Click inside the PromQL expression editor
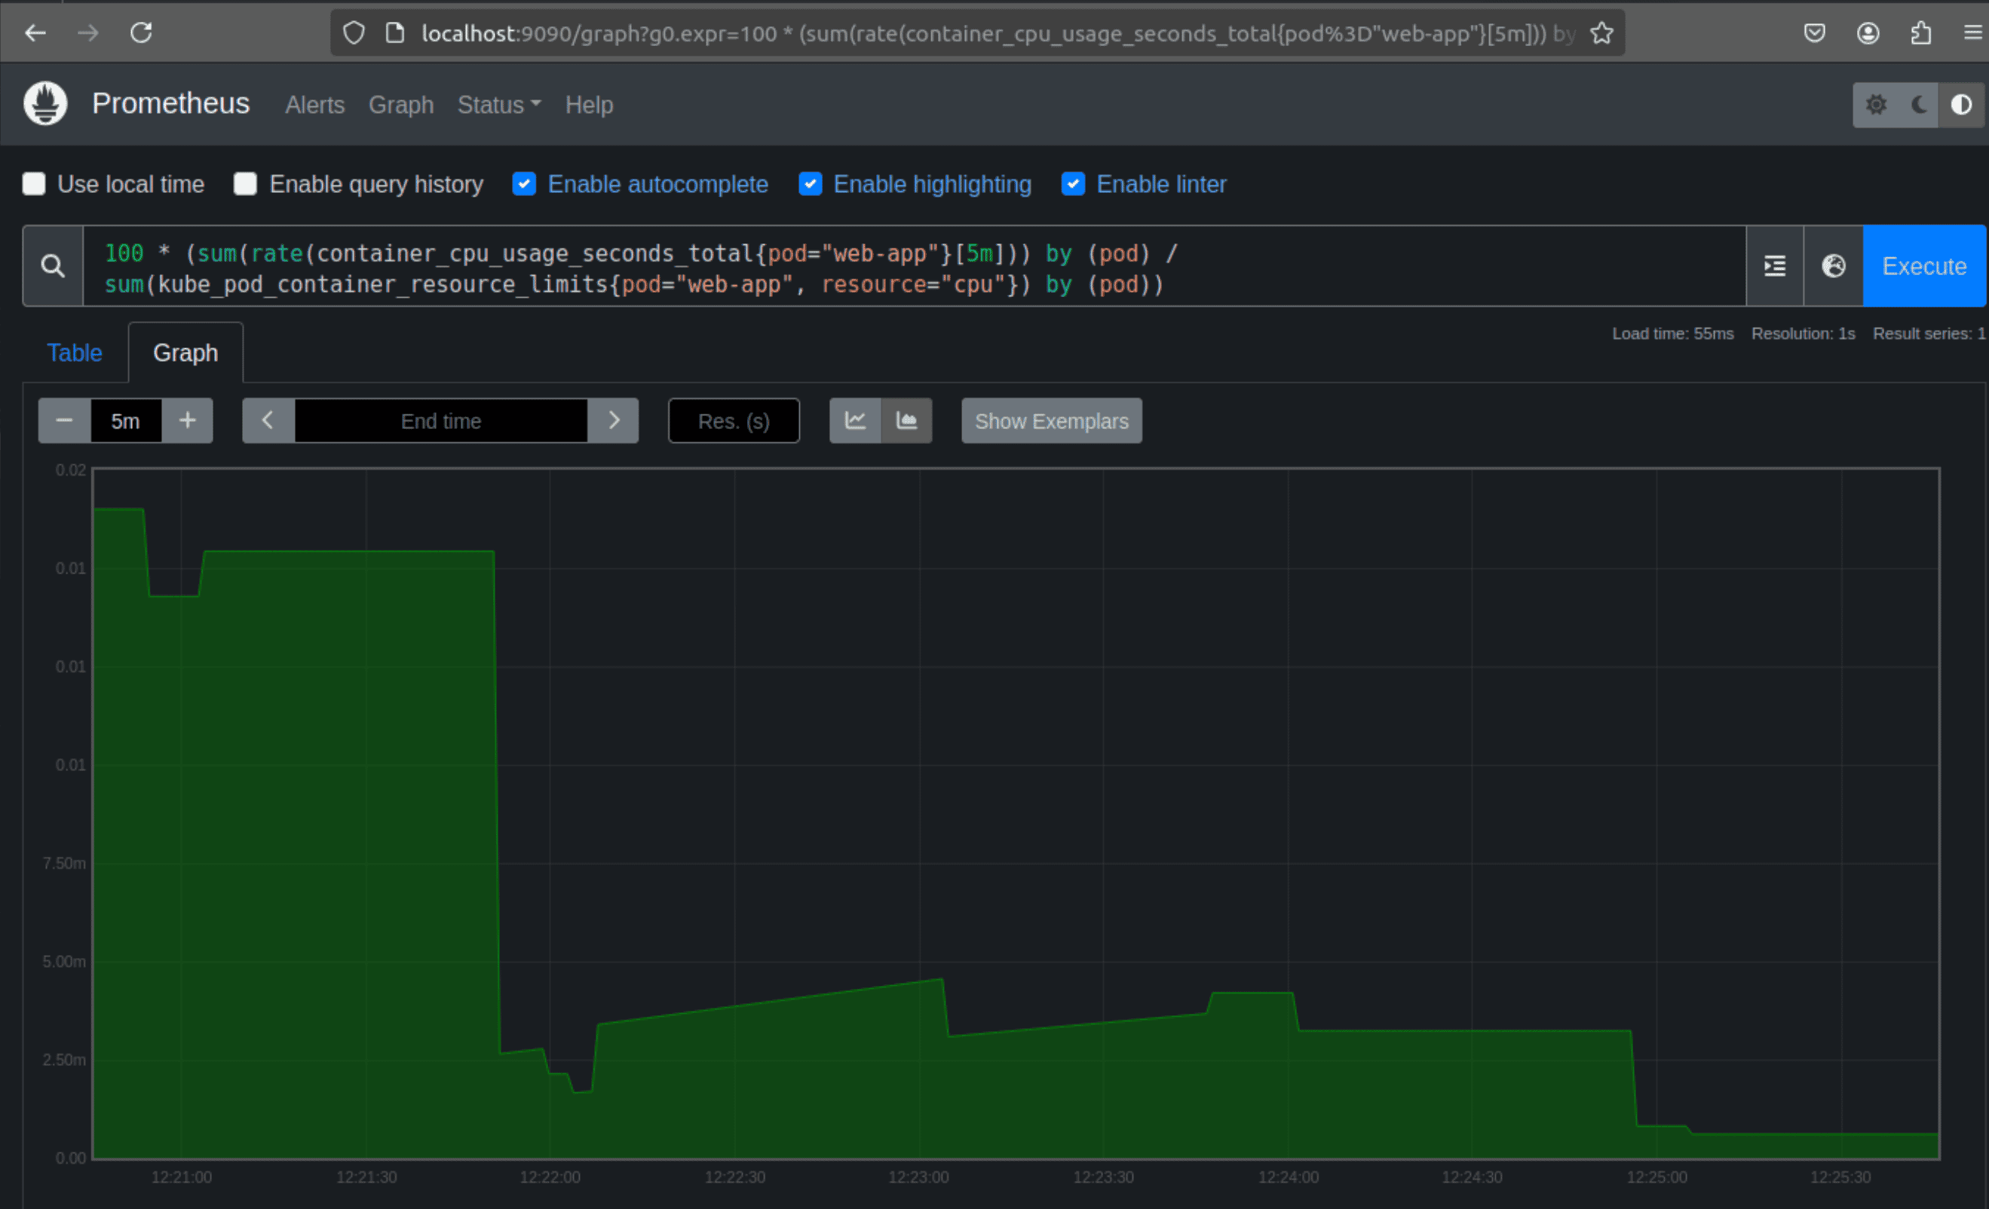1989x1209 pixels. [915, 266]
